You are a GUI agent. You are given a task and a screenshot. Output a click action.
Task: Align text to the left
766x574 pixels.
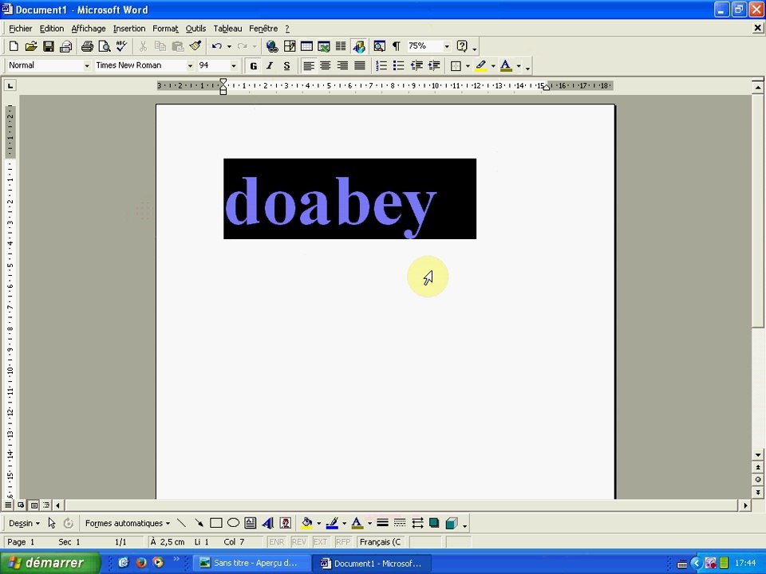tap(308, 66)
